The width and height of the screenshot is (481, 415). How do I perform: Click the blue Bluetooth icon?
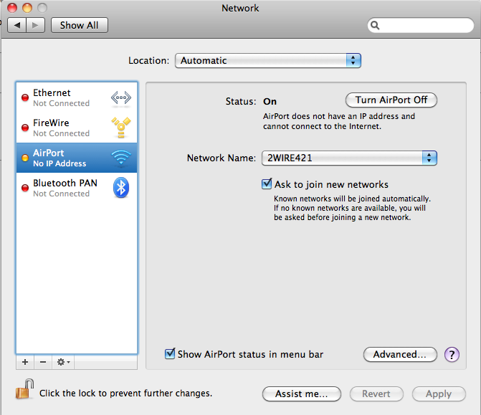pyautogui.click(x=121, y=187)
